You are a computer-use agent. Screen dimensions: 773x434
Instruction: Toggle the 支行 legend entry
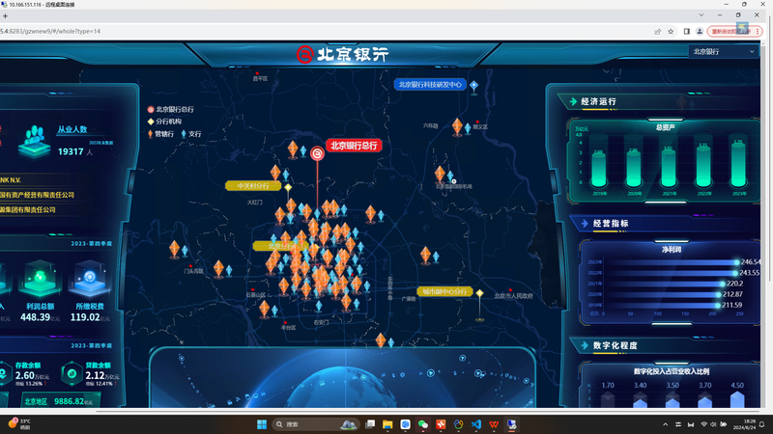click(x=191, y=134)
